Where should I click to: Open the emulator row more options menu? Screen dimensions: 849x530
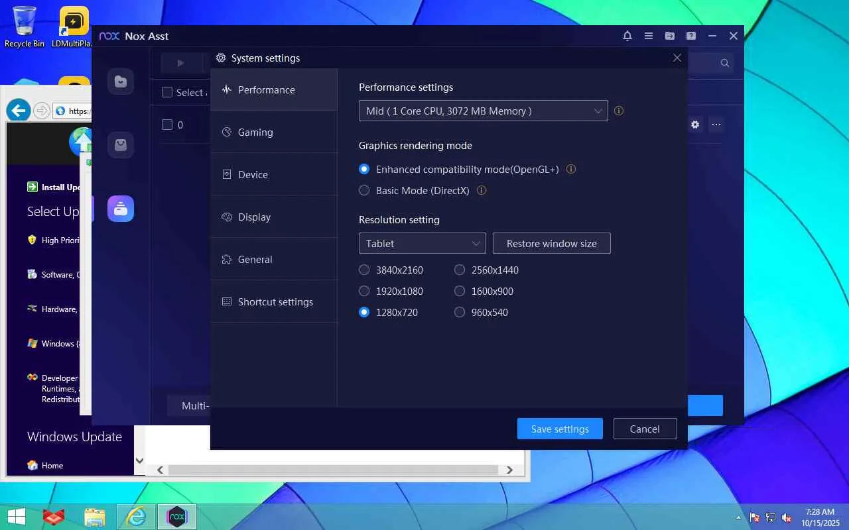[716, 125]
